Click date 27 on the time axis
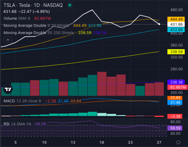 tap(159, 142)
